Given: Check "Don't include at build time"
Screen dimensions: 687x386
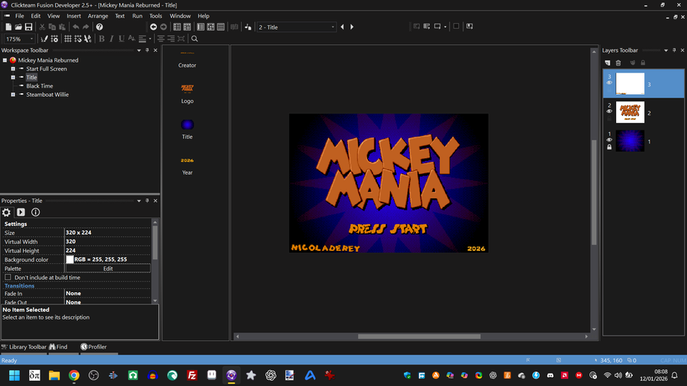Looking at the screenshot, I should coord(8,277).
